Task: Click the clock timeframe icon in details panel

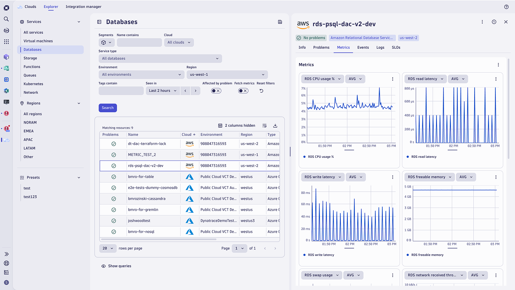Action: 494,22
